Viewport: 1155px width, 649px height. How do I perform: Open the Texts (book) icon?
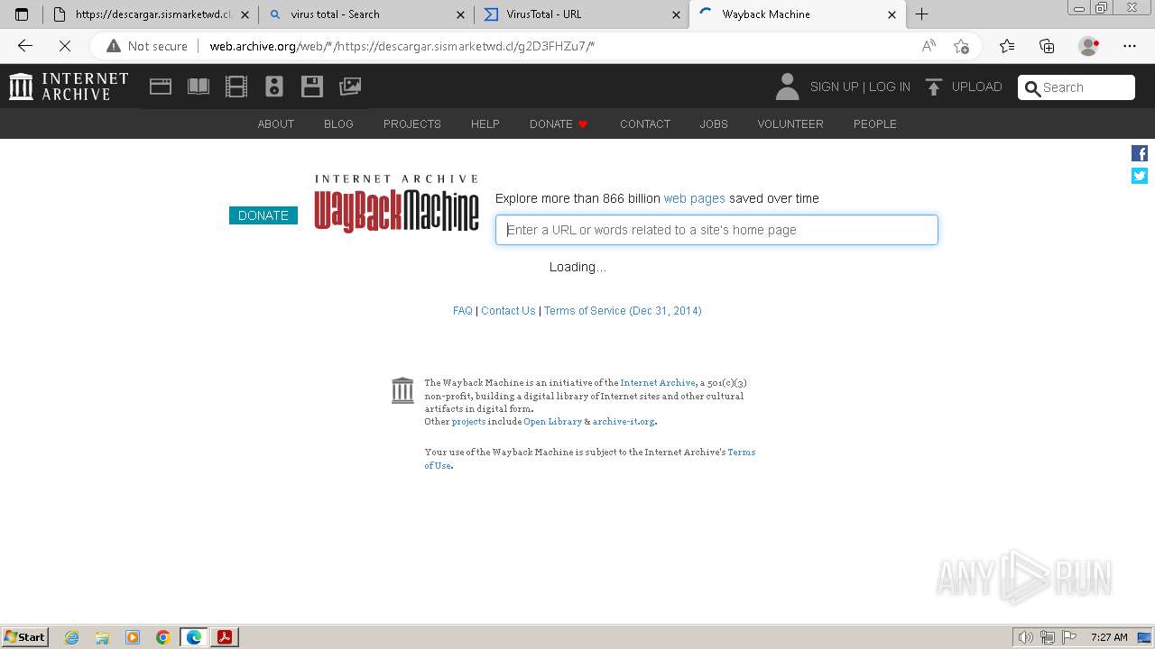(x=199, y=87)
